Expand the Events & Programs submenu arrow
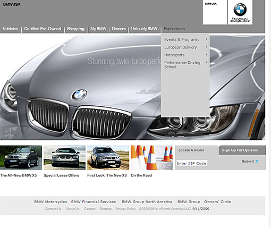271x227 pixels. pos(207,39)
